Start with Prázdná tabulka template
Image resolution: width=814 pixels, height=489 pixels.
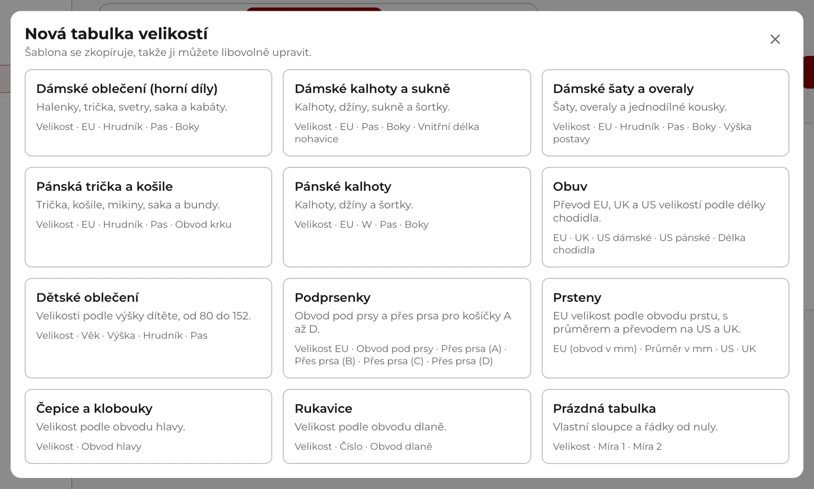click(665, 426)
